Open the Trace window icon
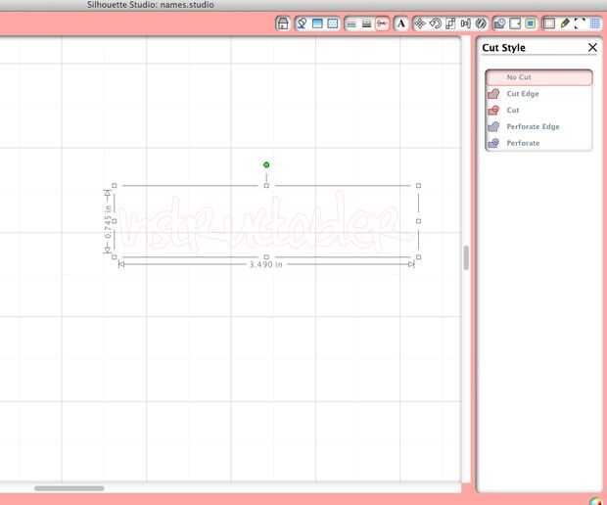The width and height of the screenshot is (607, 505). tap(531, 23)
